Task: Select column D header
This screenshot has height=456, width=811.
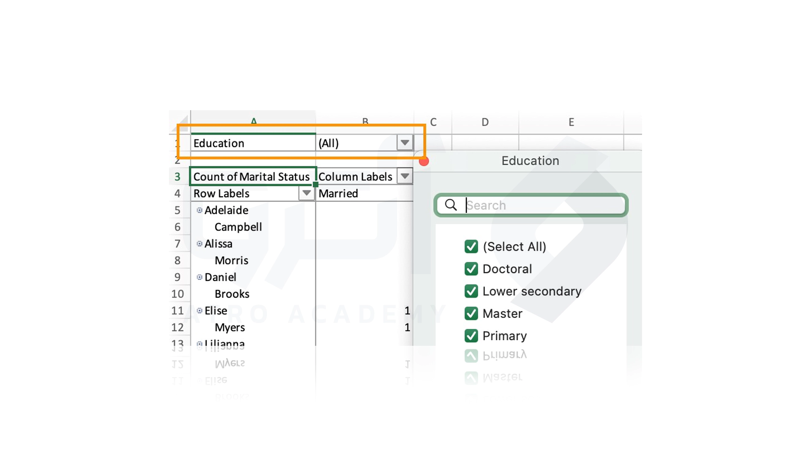Action: [485, 122]
